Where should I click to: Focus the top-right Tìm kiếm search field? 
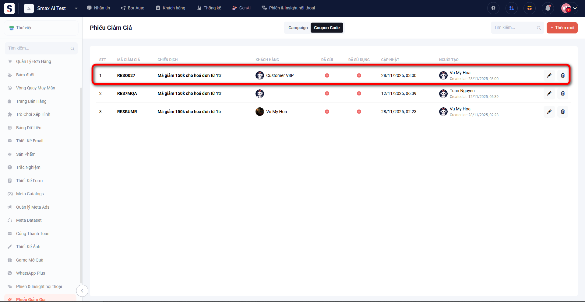pyautogui.click(x=514, y=28)
